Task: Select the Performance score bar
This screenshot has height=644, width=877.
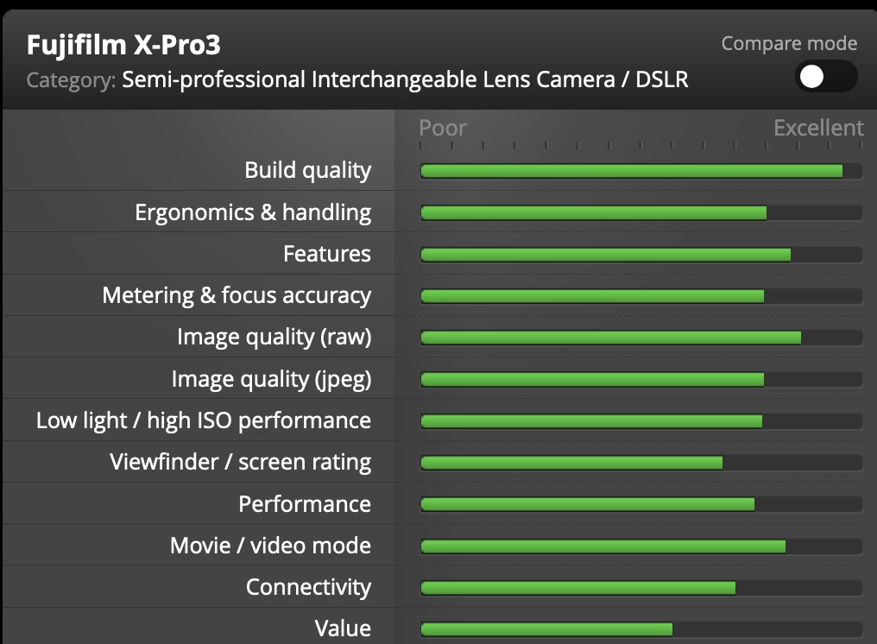Action: (x=641, y=504)
